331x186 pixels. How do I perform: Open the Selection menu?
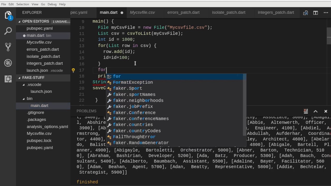tap(23, 4)
